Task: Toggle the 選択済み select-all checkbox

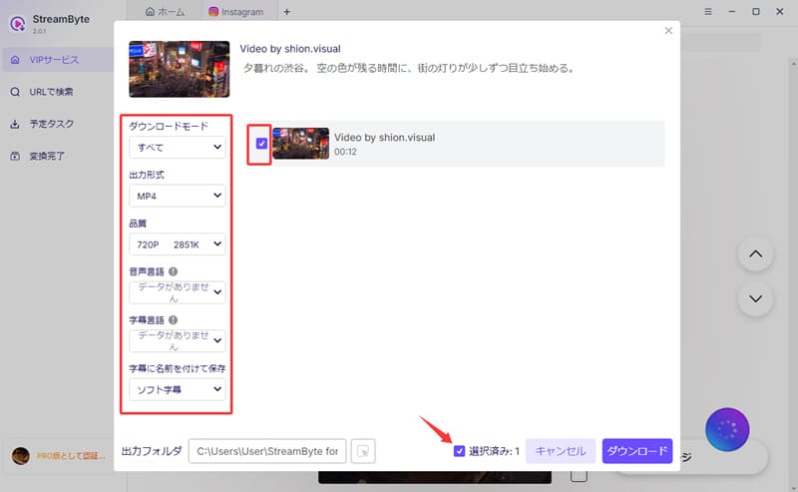Action: tap(459, 451)
